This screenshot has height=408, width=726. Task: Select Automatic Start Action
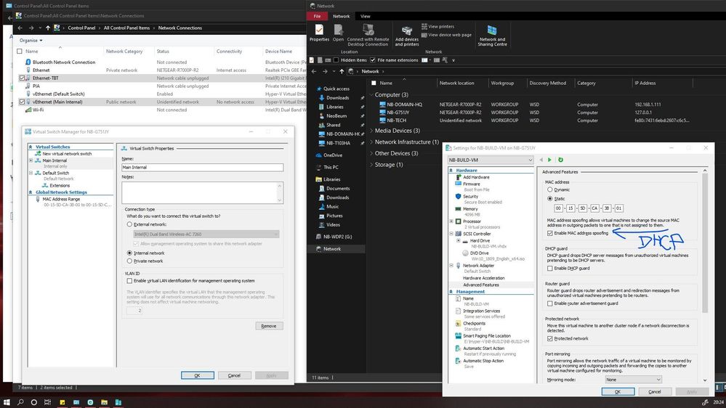tap(483, 348)
